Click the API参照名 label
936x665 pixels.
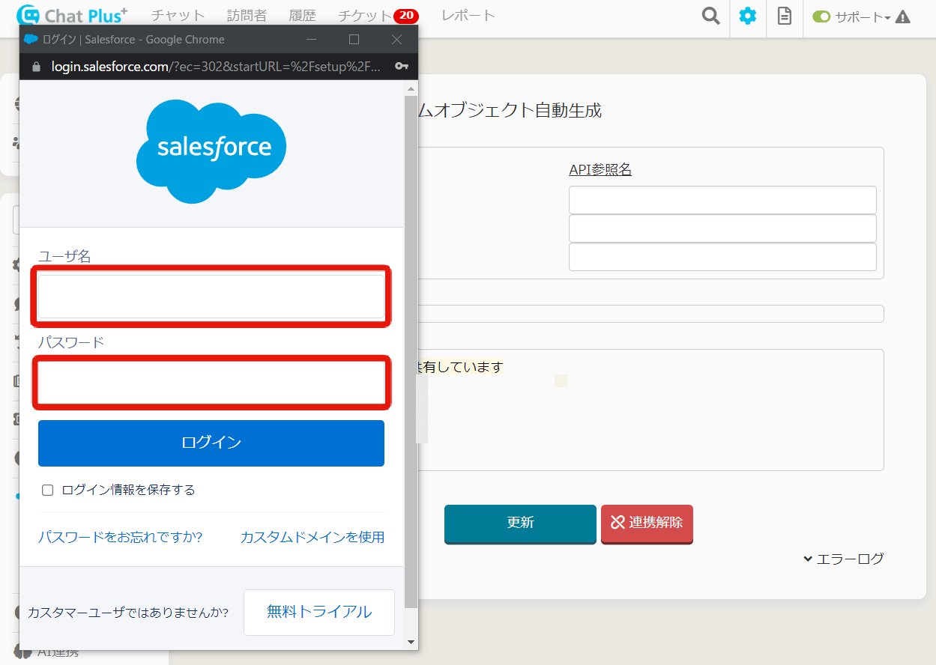click(x=600, y=170)
